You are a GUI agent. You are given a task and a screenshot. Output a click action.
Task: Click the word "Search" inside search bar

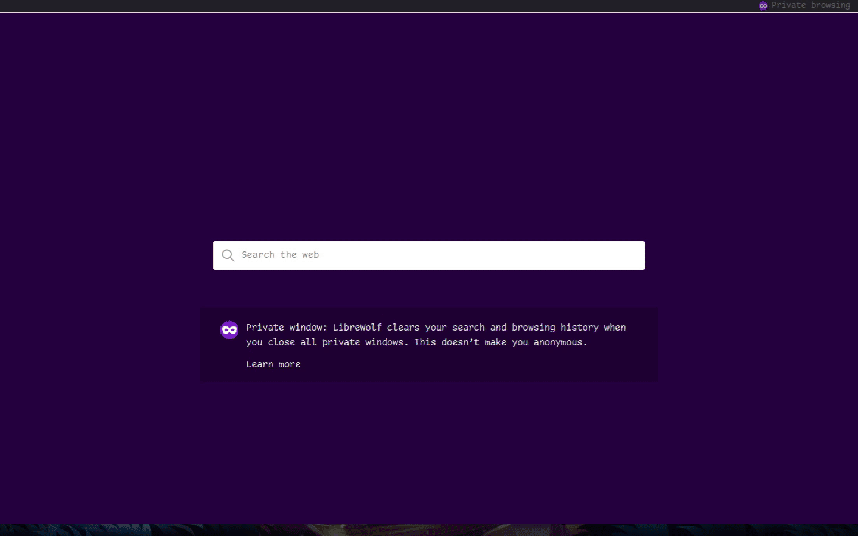pyautogui.click(x=257, y=255)
